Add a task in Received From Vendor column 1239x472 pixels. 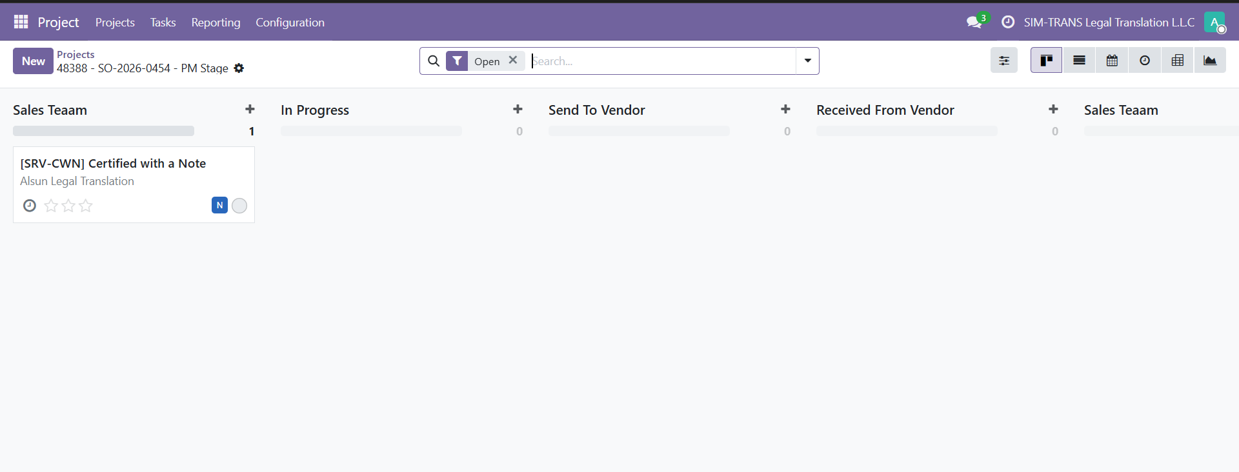(x=1053, y=110)
